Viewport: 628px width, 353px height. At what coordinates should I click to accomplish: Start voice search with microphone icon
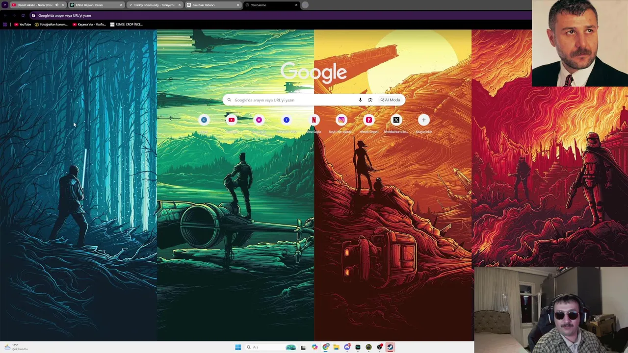tap(360, 100)
